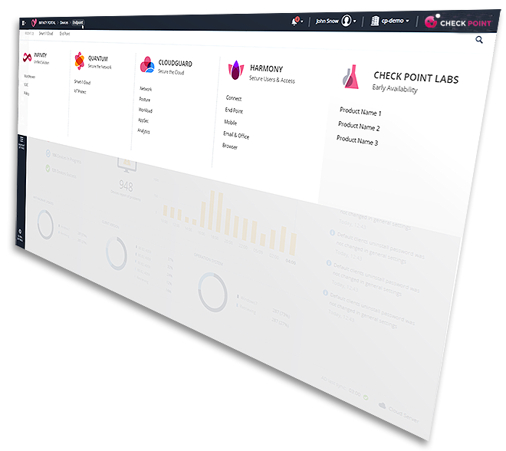Click the Infinity Portal heart logo
This screenshot has height=451, width=506.
coord(34,22)
